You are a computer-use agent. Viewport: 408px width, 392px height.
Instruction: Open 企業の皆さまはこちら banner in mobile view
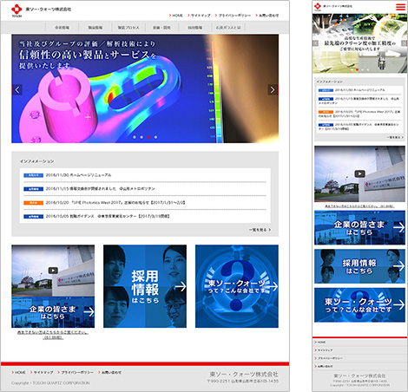pos(359,228)
